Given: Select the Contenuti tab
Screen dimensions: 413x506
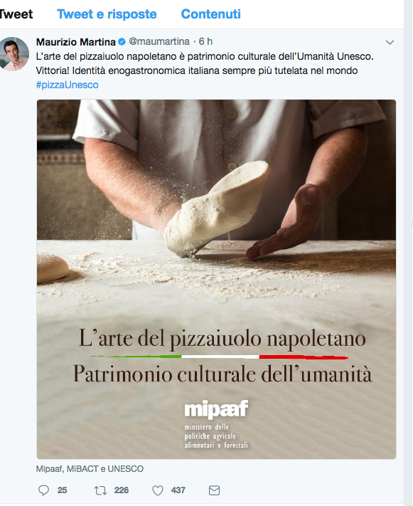Looking at the screenshot, I should coord(211,14).
